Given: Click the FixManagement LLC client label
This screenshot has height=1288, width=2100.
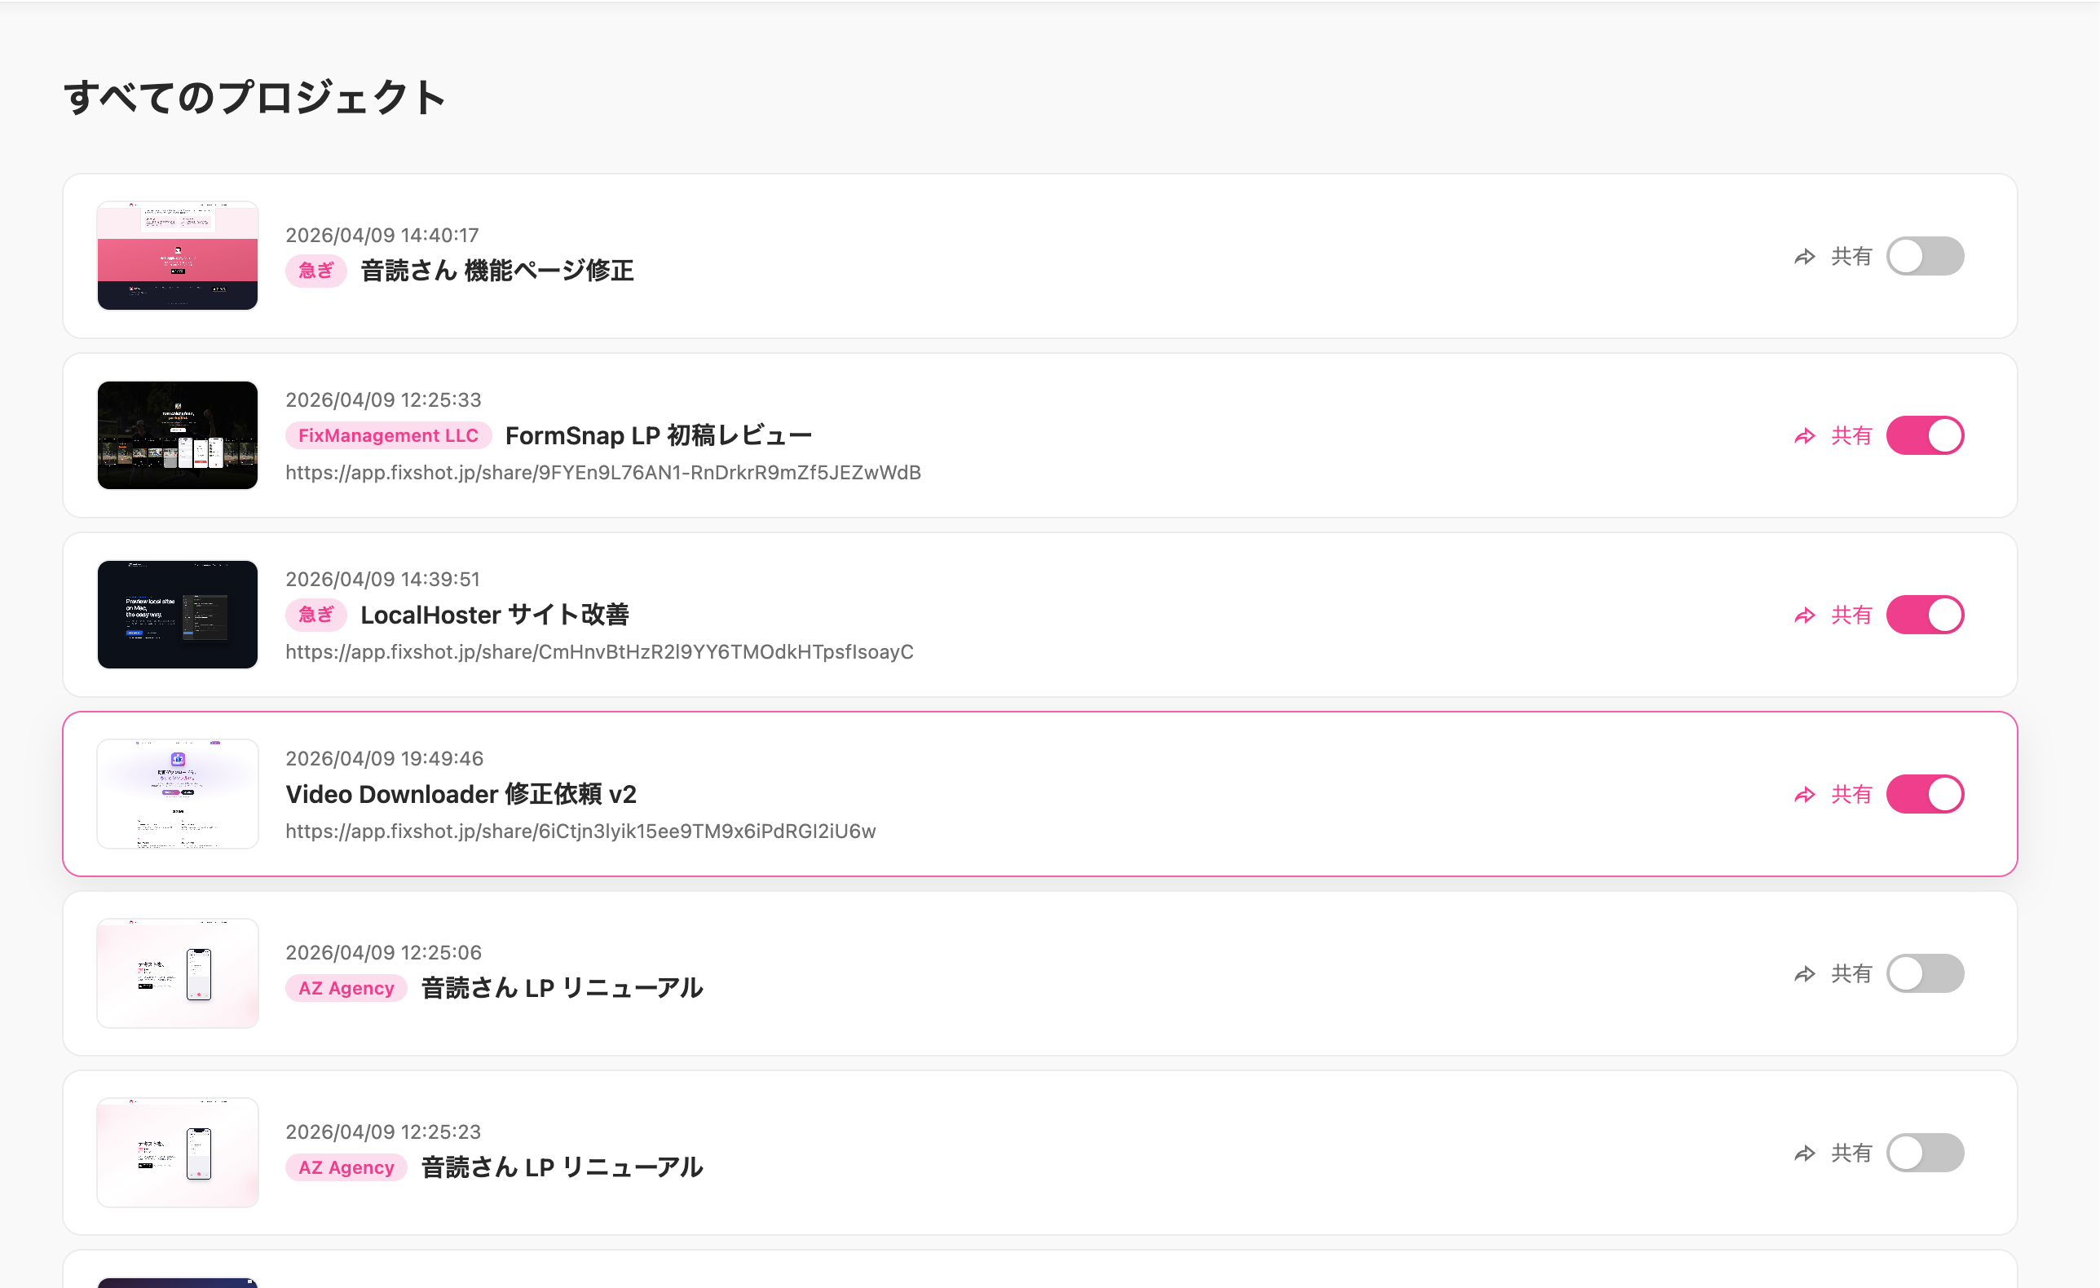Looking at the screenshot, I should [x=388, y=434].
